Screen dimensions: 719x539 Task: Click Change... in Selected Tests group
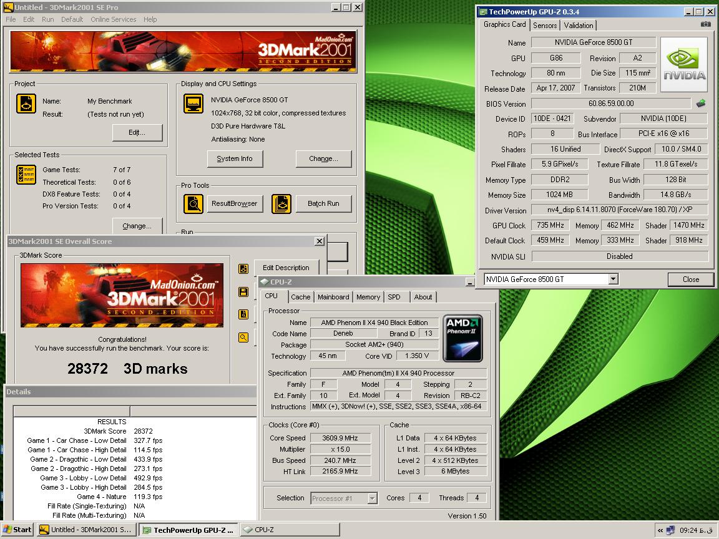(x=137, y=226)
